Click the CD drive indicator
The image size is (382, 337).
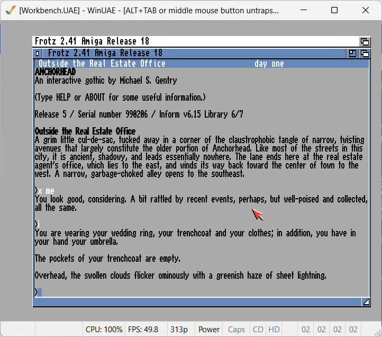click(258, 330)
